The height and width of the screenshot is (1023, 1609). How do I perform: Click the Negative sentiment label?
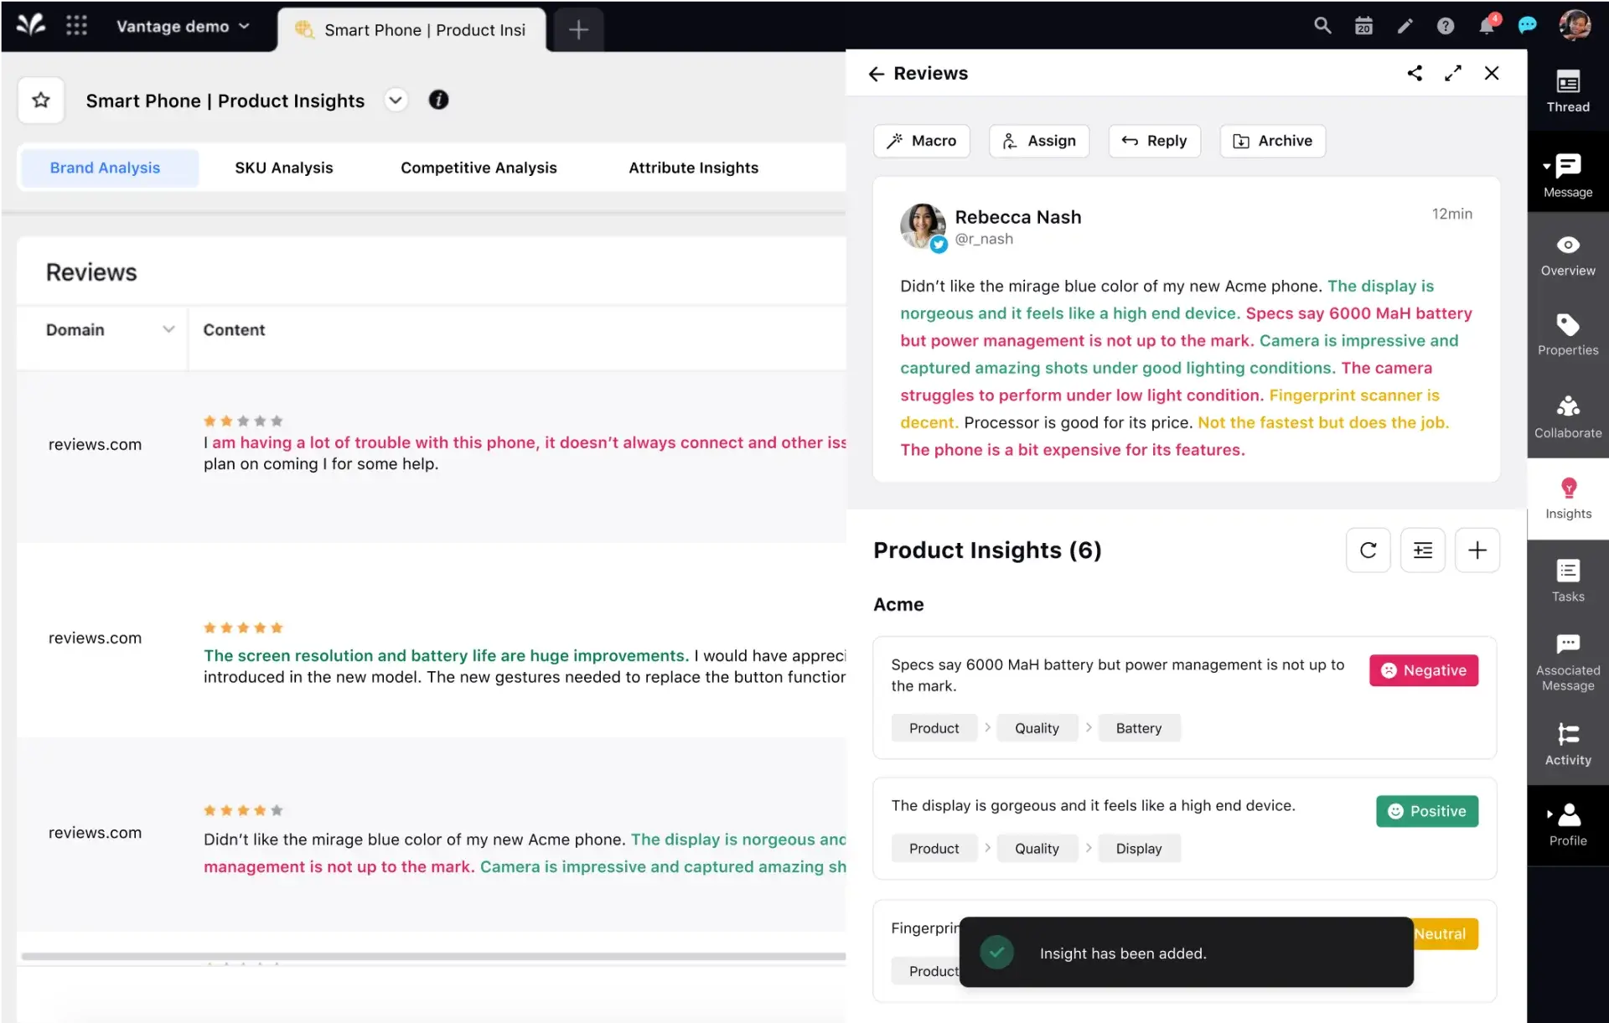click(x=1423, y=670)
